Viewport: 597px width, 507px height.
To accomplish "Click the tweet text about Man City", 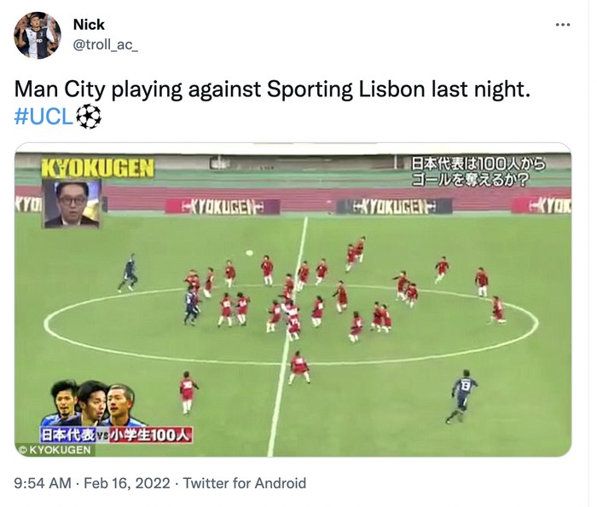I will pos(272,89).
